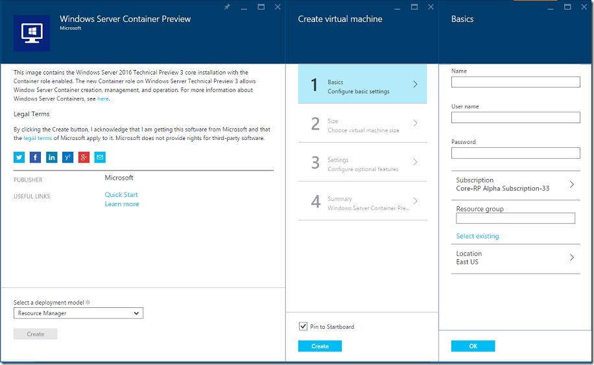The image size is (594, 365).
Task: Close the Basics blade
Action: [584, 7]
